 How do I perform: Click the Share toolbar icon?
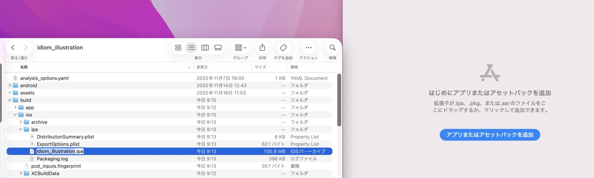[x=262, y=47]
